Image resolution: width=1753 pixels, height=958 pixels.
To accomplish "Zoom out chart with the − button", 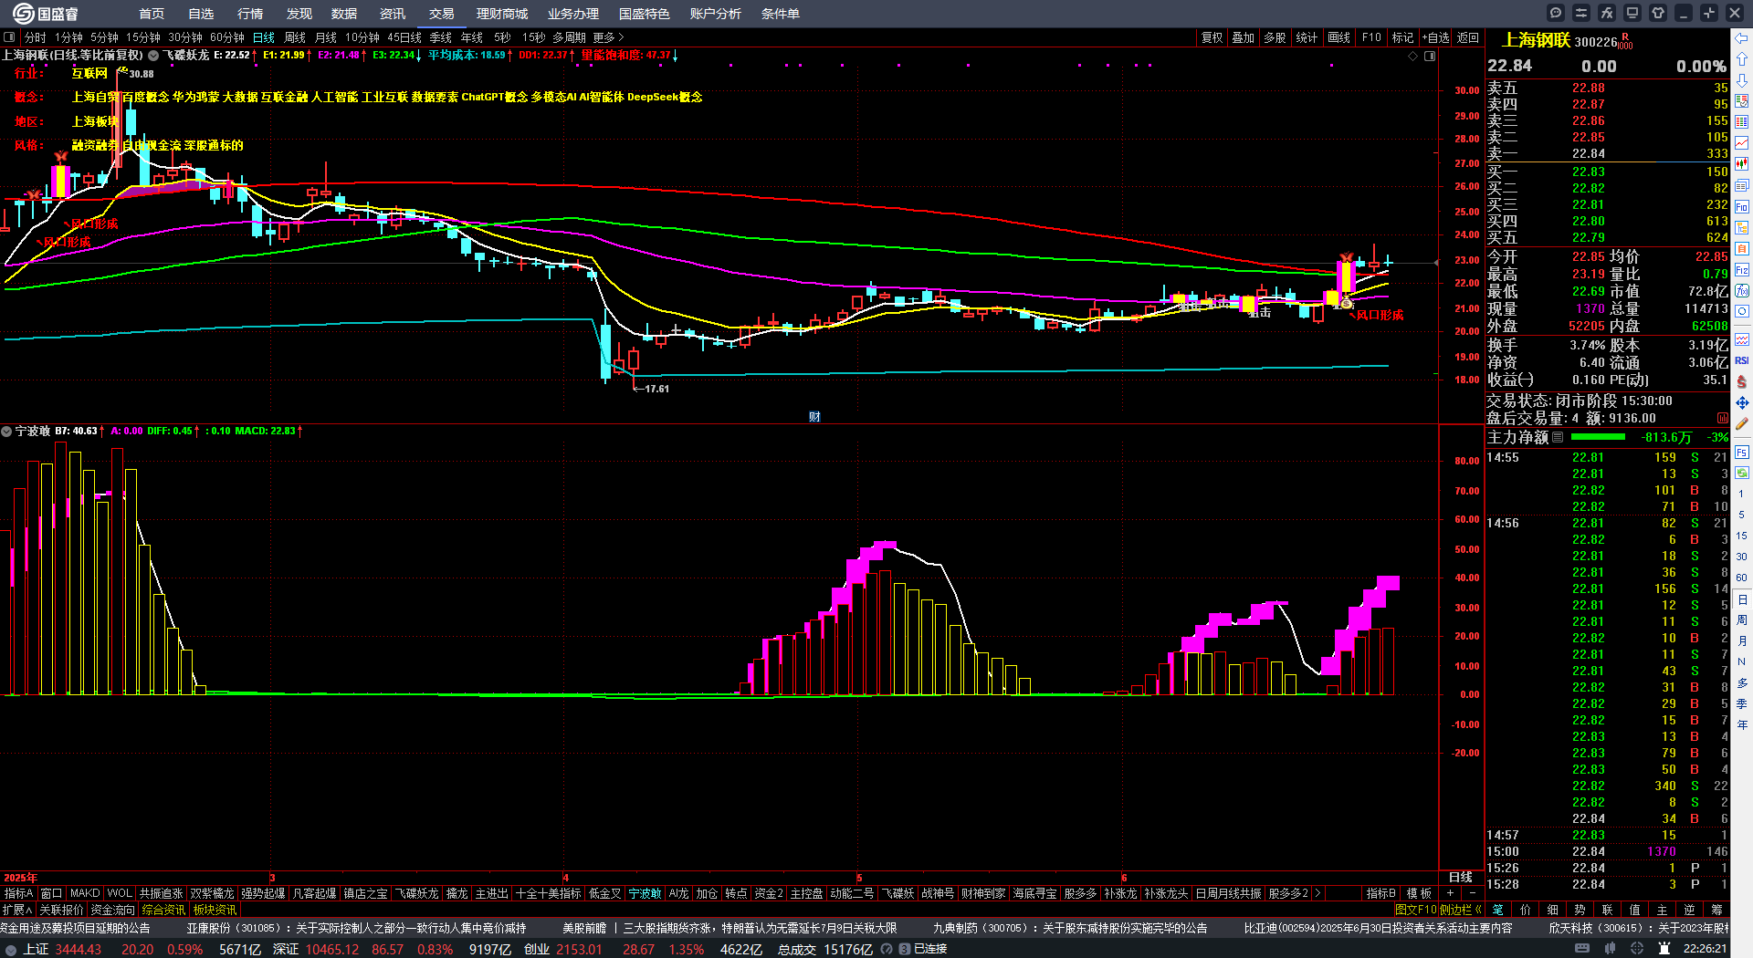I will tap(1472, 893).
